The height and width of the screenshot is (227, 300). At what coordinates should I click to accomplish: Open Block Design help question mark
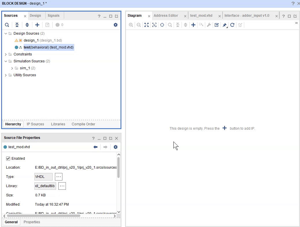[293, 3]
